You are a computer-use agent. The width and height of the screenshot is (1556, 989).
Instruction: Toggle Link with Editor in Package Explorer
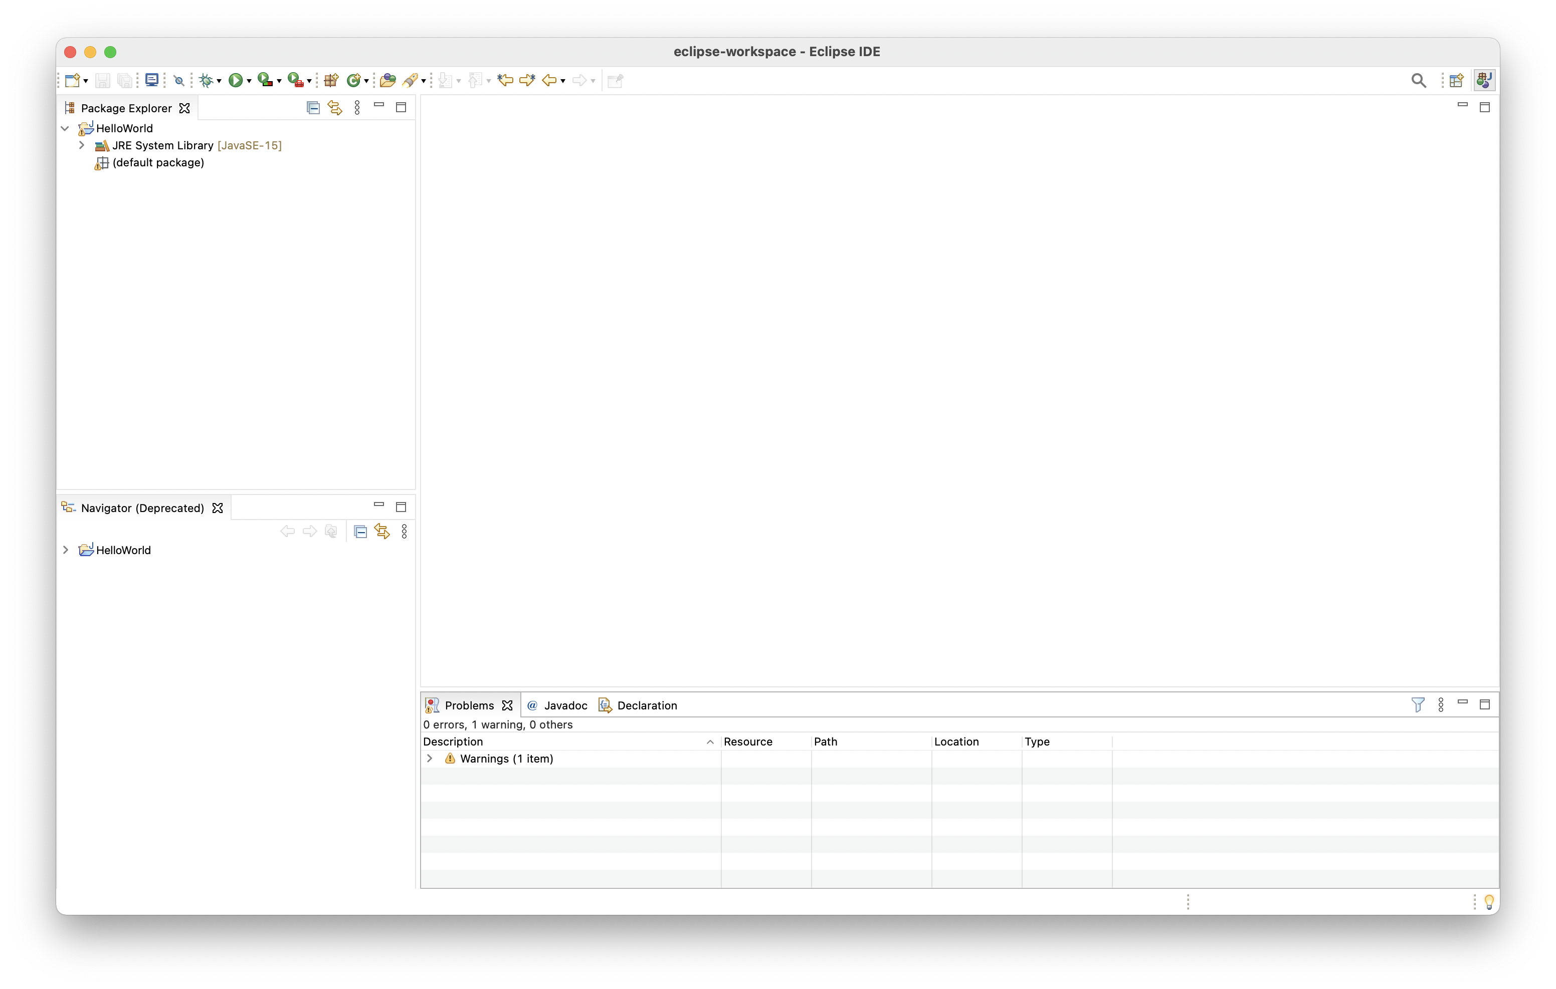pos(335,108)
